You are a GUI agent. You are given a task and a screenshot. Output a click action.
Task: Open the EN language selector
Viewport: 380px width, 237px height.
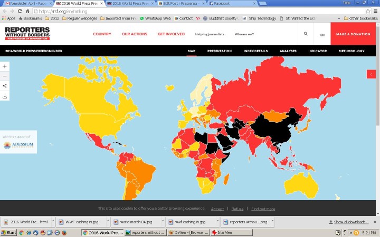click(322, 35)
